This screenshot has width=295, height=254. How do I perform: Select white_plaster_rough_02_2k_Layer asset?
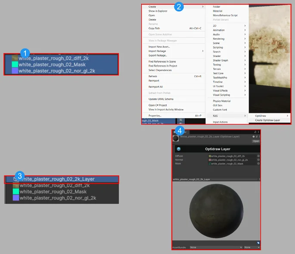62,179
